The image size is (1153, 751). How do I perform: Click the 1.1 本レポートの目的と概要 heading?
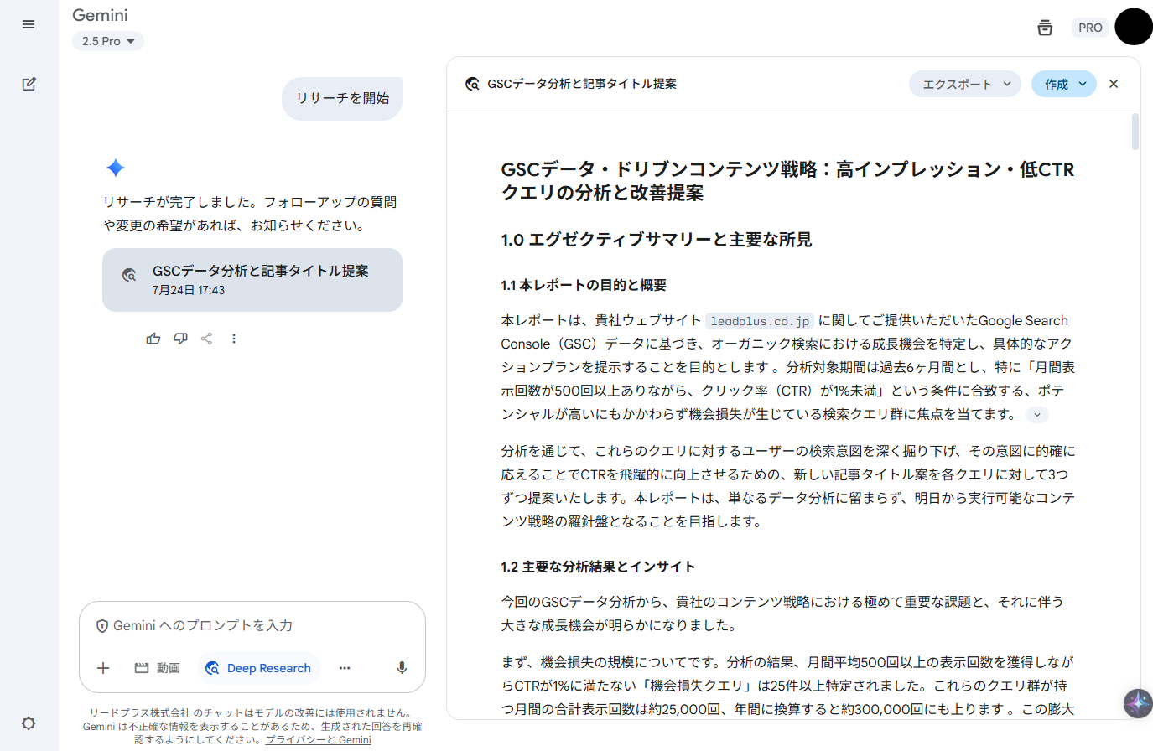pyautogui.click(x=583, y=285)
